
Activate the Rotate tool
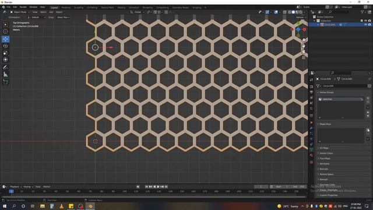tap(5, 46)
